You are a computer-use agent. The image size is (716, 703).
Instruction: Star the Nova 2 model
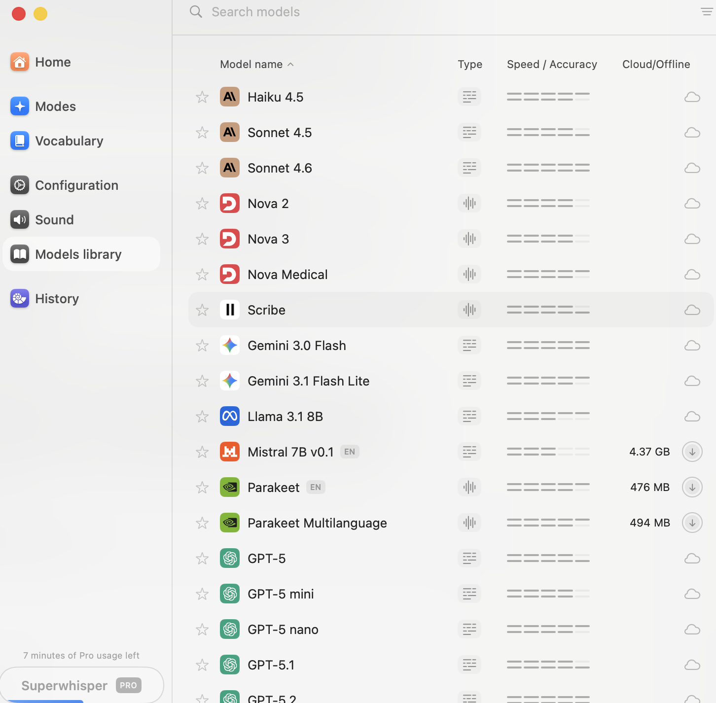click(202, 204)
